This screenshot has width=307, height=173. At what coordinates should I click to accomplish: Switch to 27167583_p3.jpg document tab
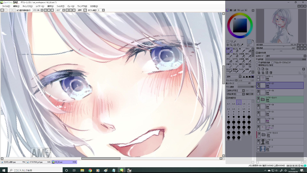pyautogui.click(x=39, y=162)
